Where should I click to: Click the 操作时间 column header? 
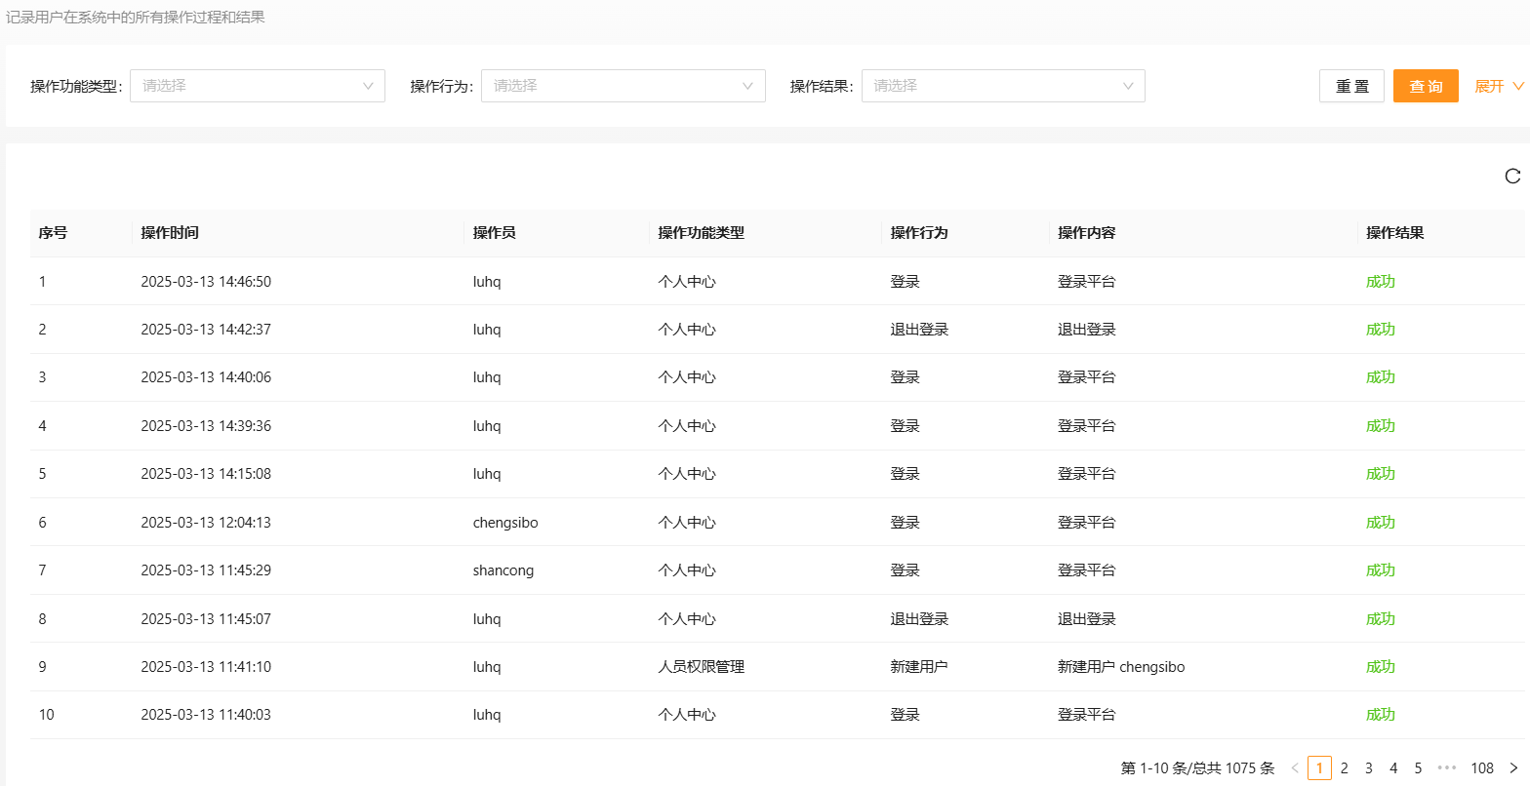click(170, 233)
